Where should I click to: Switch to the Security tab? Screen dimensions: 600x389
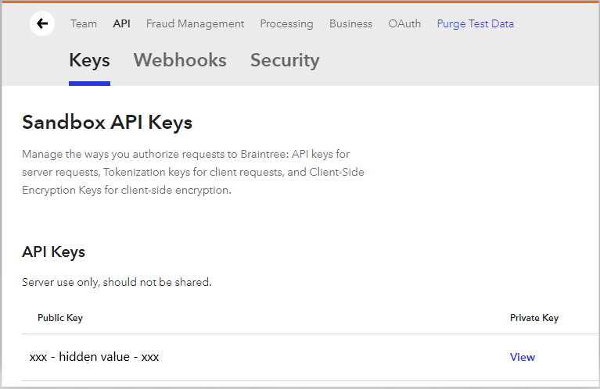click(x=285, y=60)
